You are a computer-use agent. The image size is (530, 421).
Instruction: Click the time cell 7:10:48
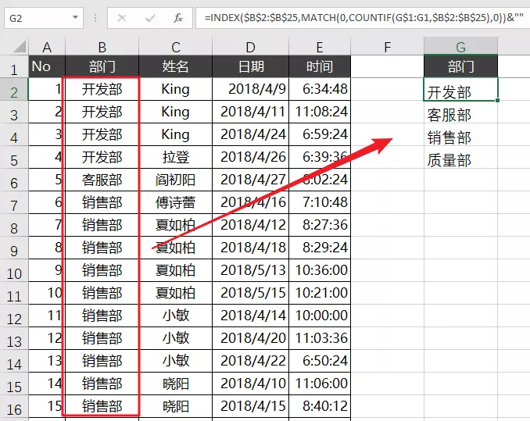320,202
